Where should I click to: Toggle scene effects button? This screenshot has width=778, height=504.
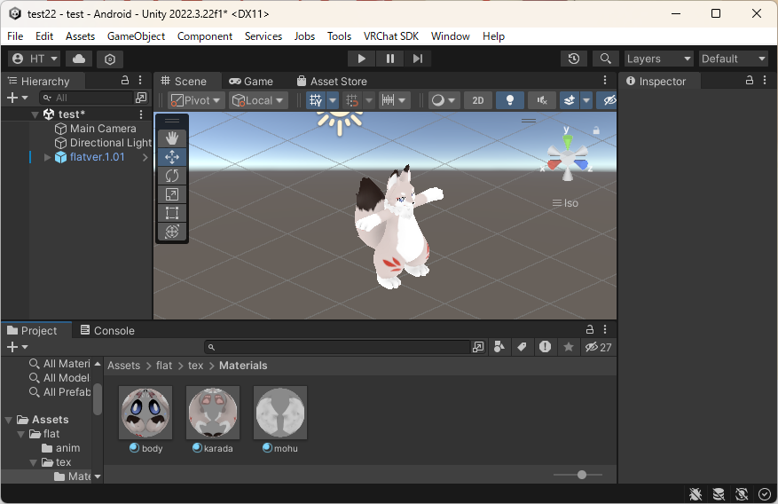coord(570,100)
